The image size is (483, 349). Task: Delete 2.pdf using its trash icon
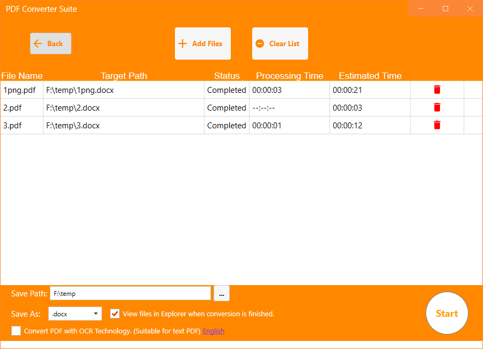[x=436, y=107]
